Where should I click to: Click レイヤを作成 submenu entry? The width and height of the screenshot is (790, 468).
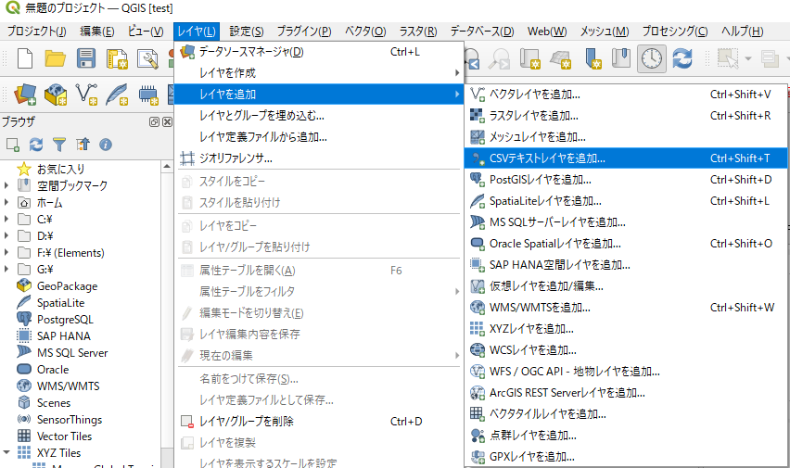pyautogui.click(x=228, y=72)
